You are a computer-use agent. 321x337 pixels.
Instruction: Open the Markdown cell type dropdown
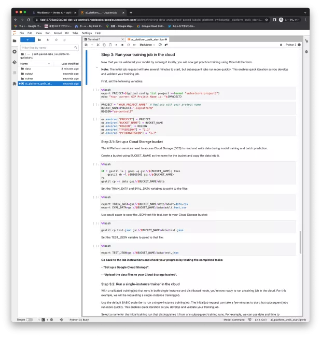click(147, 45)
